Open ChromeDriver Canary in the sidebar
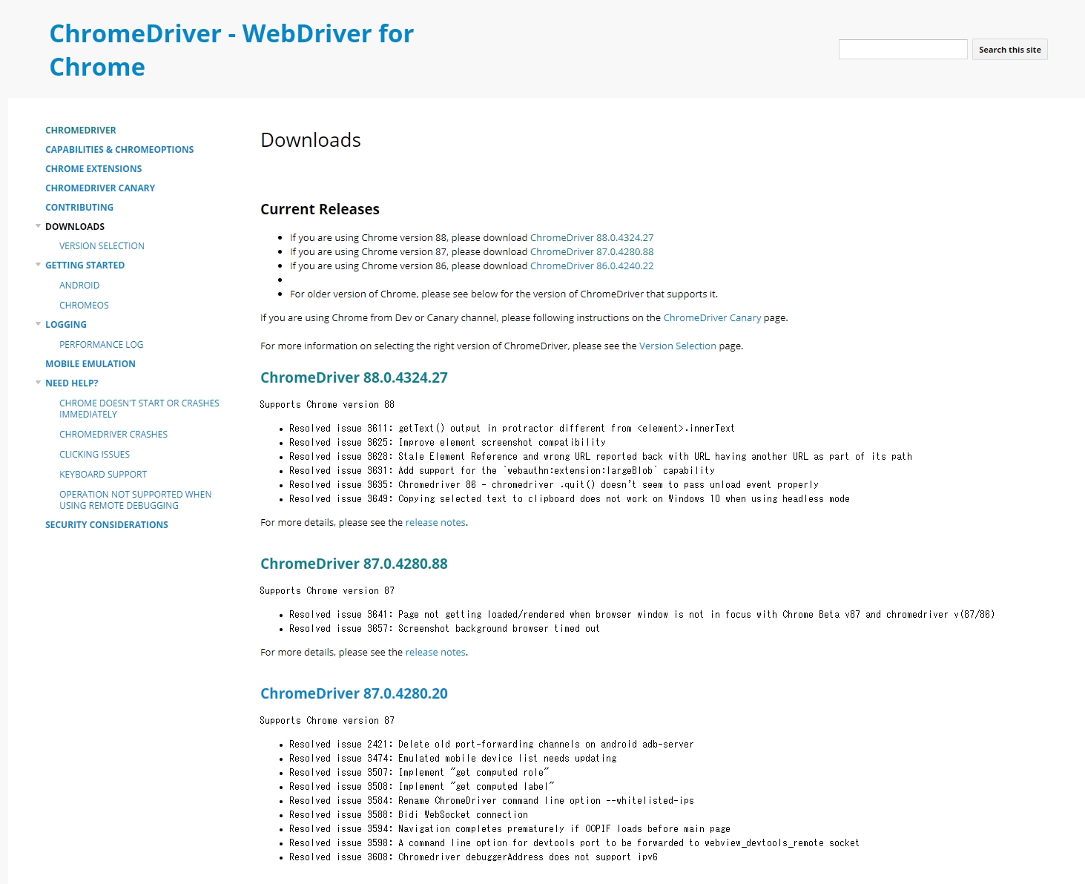 tap(100, 188)
